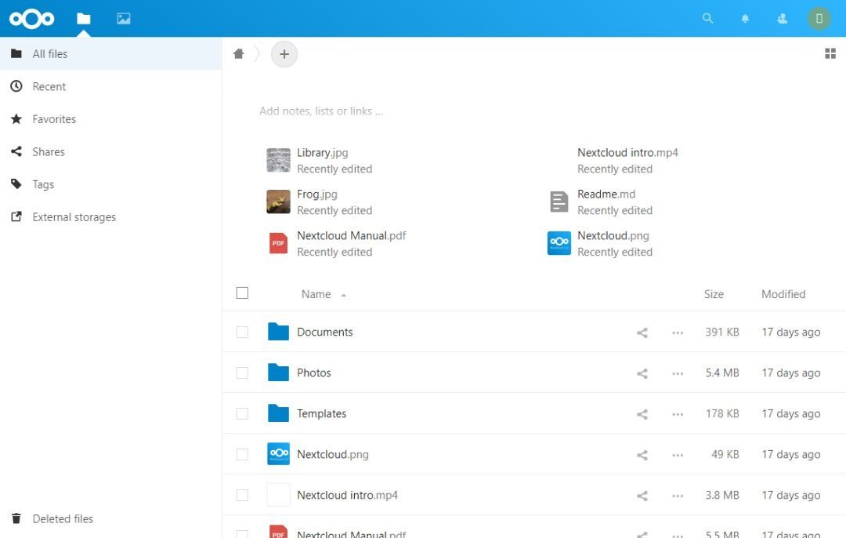Select the Photos folder checkbox
846x538 pixels.
click(242, 373)
